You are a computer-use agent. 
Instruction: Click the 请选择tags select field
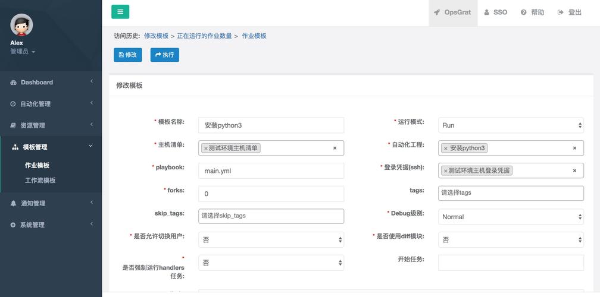(x=511, y=193)
